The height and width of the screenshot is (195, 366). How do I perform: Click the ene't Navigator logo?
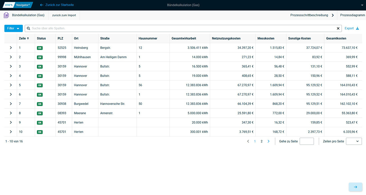tap(18, 5)
